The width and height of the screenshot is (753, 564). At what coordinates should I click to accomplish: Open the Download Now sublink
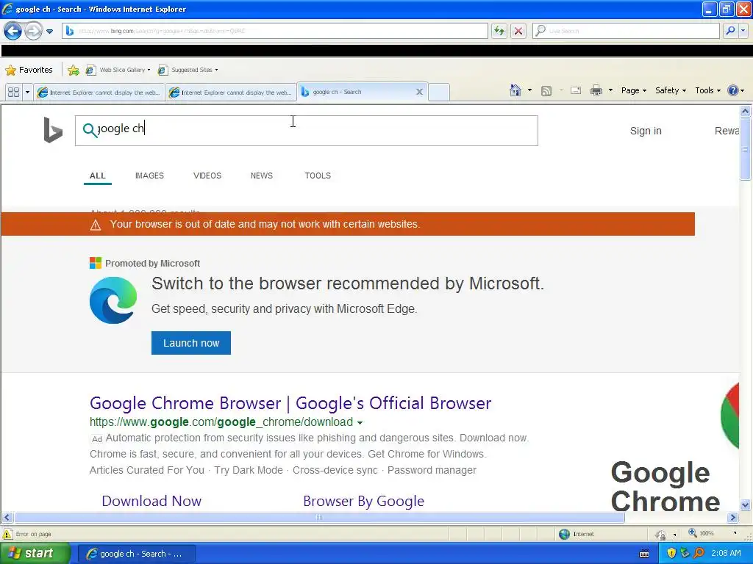151,501
